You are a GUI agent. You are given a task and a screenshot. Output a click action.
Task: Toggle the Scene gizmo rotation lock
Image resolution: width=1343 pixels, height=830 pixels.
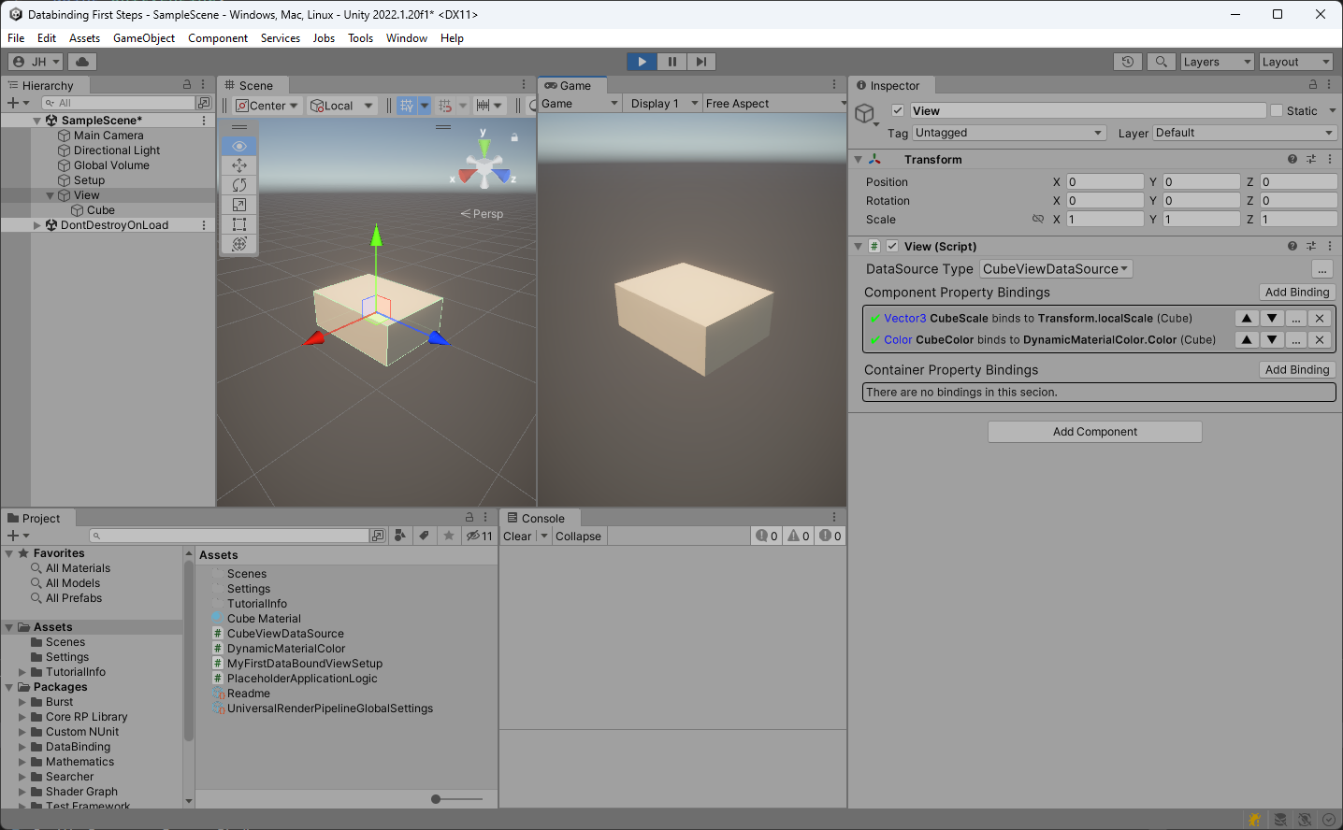(514, 137)
